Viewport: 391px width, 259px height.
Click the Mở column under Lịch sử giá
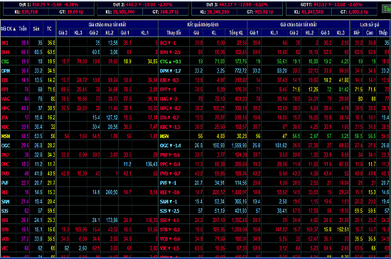(x=356, y=33)
